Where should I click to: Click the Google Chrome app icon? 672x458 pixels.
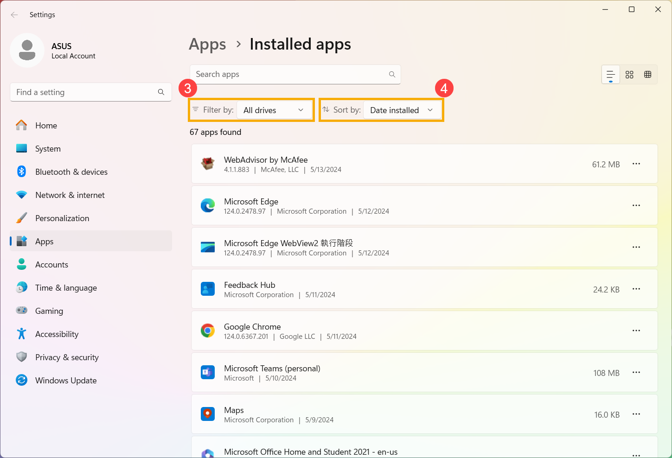pos(208,331)
